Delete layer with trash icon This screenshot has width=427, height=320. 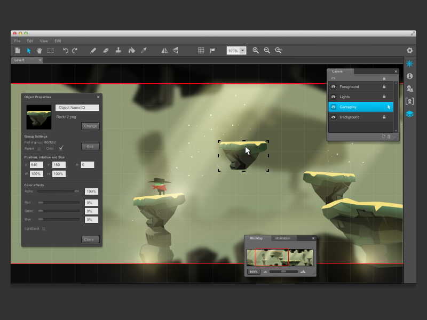coord(389,137)
